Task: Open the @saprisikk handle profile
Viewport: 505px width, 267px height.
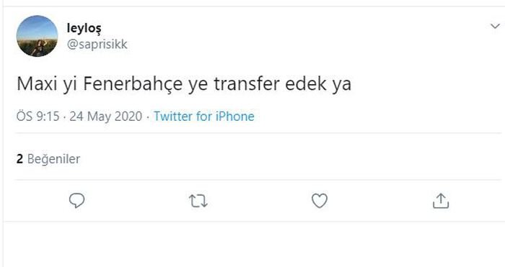Action: pos(97,44)
